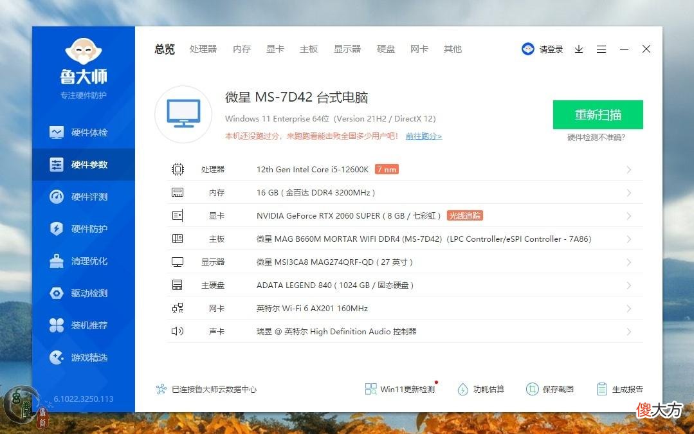The height and width of the screenshot is (434, 694).
Task: Click the processor chip icon
Action: coord(178,170)
